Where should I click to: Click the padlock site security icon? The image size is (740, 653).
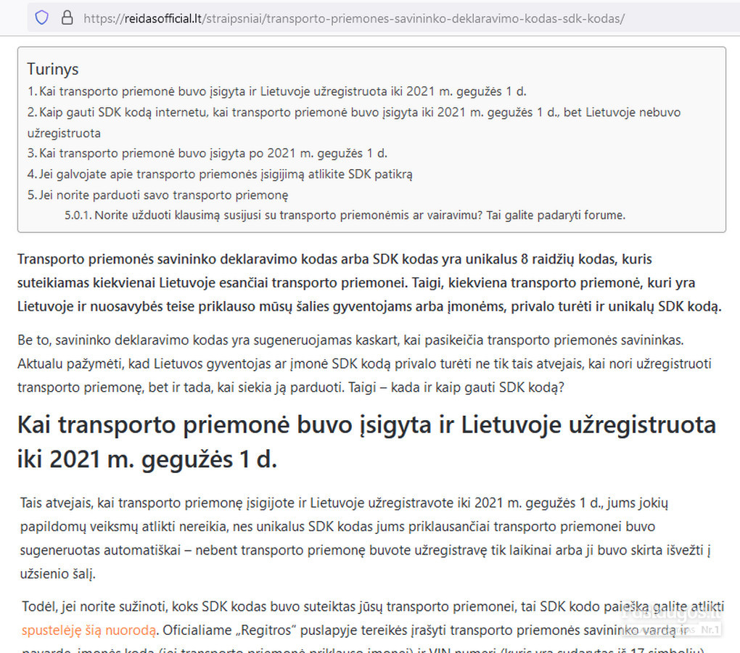[x=67, y=18]
